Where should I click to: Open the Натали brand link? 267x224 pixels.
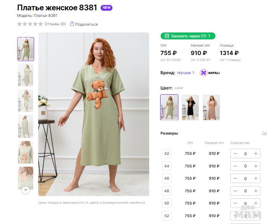[x=186, y=73]
